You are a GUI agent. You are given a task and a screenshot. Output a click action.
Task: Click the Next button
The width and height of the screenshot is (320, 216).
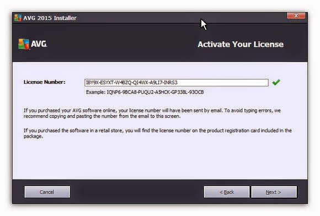coord(274,192)
